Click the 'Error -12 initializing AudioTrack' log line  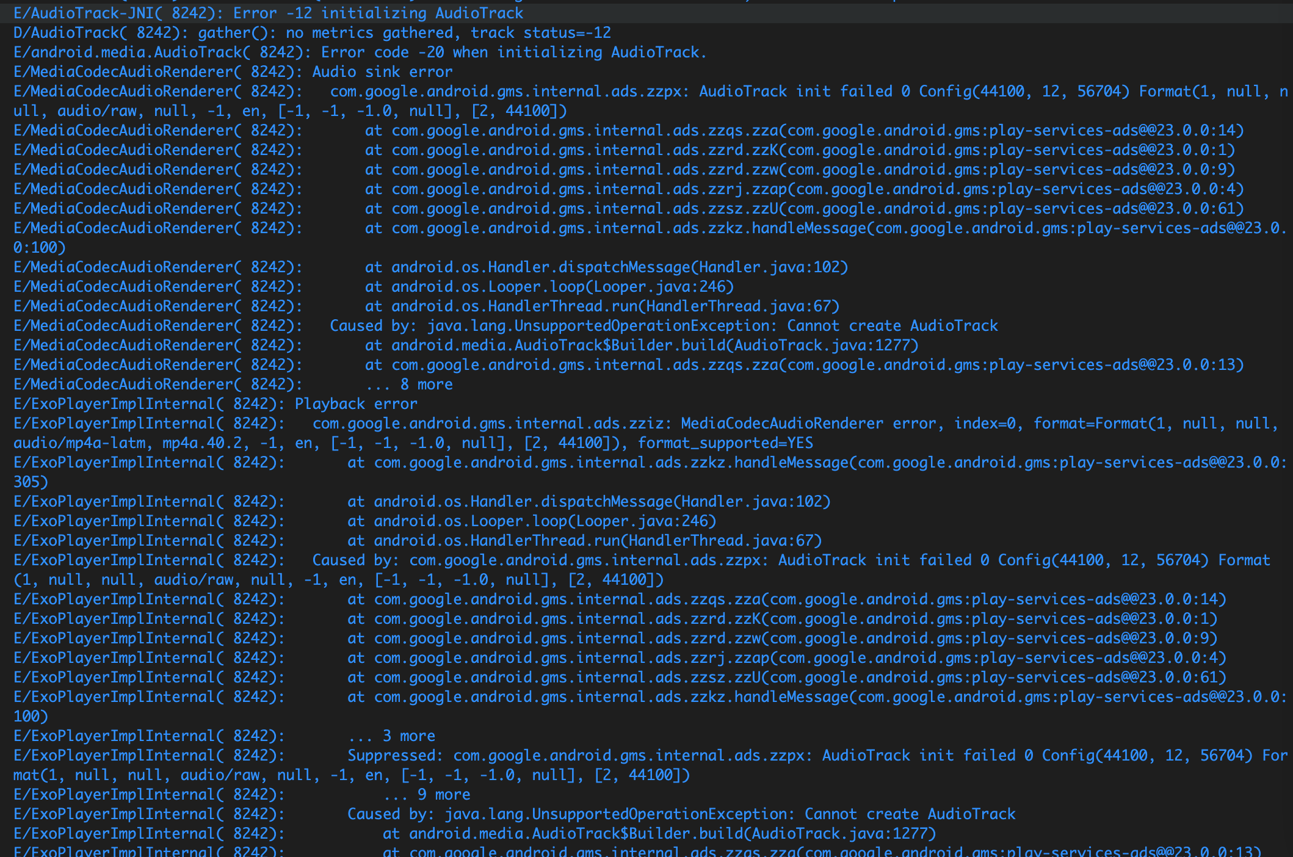click(x=378, y=13)
